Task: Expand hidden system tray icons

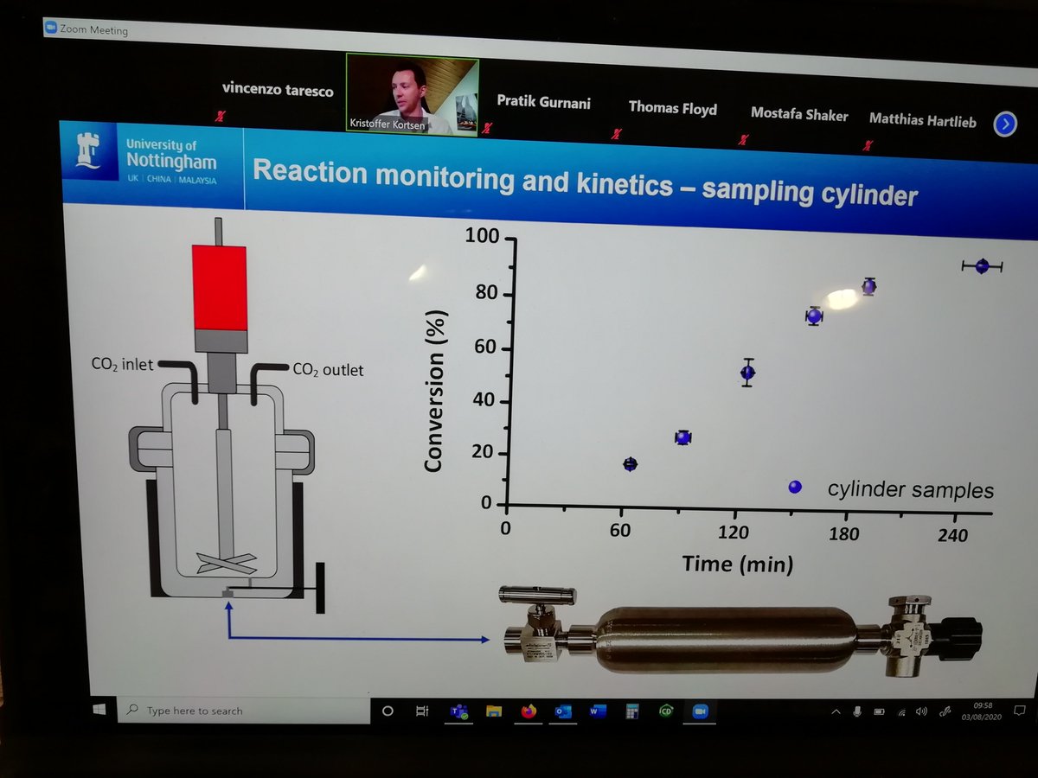Action: pos(836,712)
